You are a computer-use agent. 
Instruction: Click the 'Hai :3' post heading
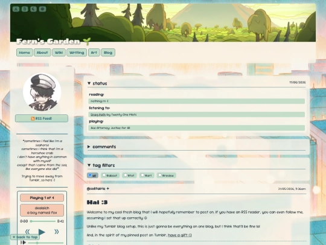coord(97,202)
